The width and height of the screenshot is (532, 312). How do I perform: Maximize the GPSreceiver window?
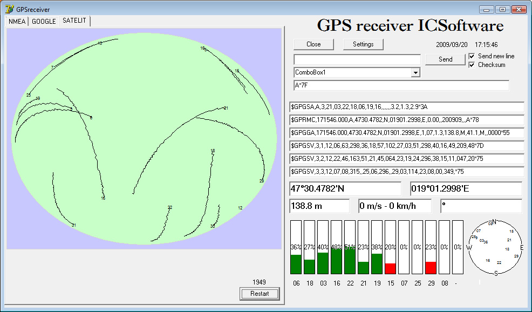502,10
